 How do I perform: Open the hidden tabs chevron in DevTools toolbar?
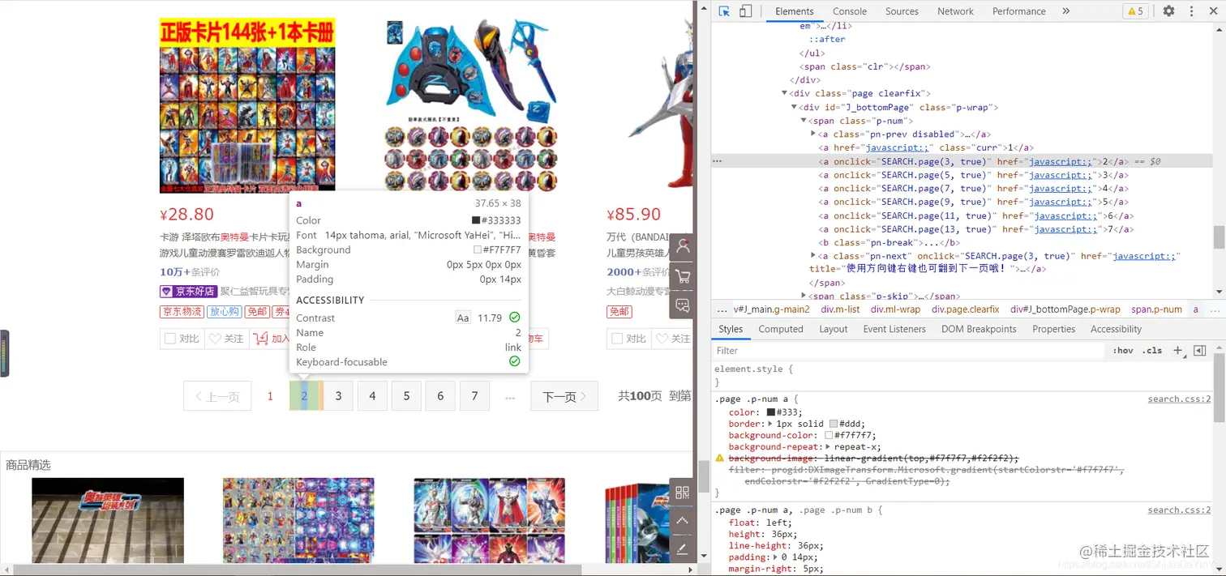point(1065,11)
